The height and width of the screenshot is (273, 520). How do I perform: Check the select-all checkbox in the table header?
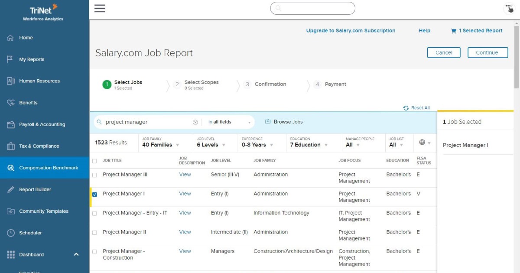(x=94, y=160)
